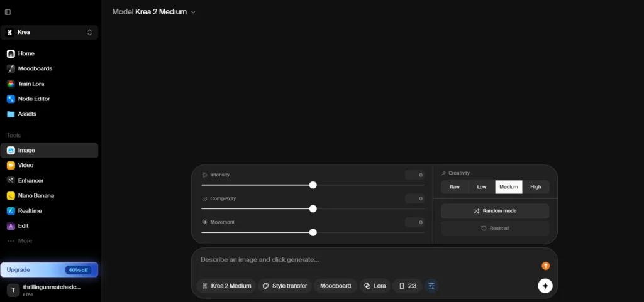The width and height of the screenshot is (644, 302).
Task: Click the Complexity value field
Action: [415, 199]
